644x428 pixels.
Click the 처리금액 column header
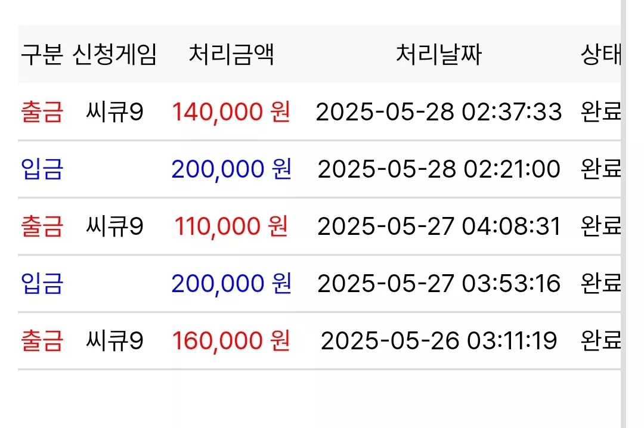point(231,54)
